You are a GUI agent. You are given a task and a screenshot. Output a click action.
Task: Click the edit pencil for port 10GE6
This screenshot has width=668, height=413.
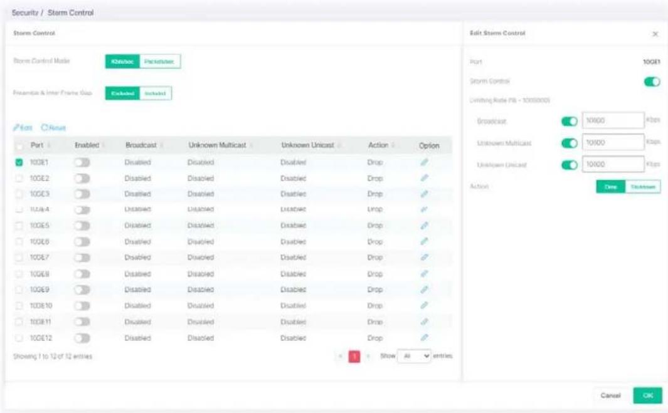pos(424,241)
